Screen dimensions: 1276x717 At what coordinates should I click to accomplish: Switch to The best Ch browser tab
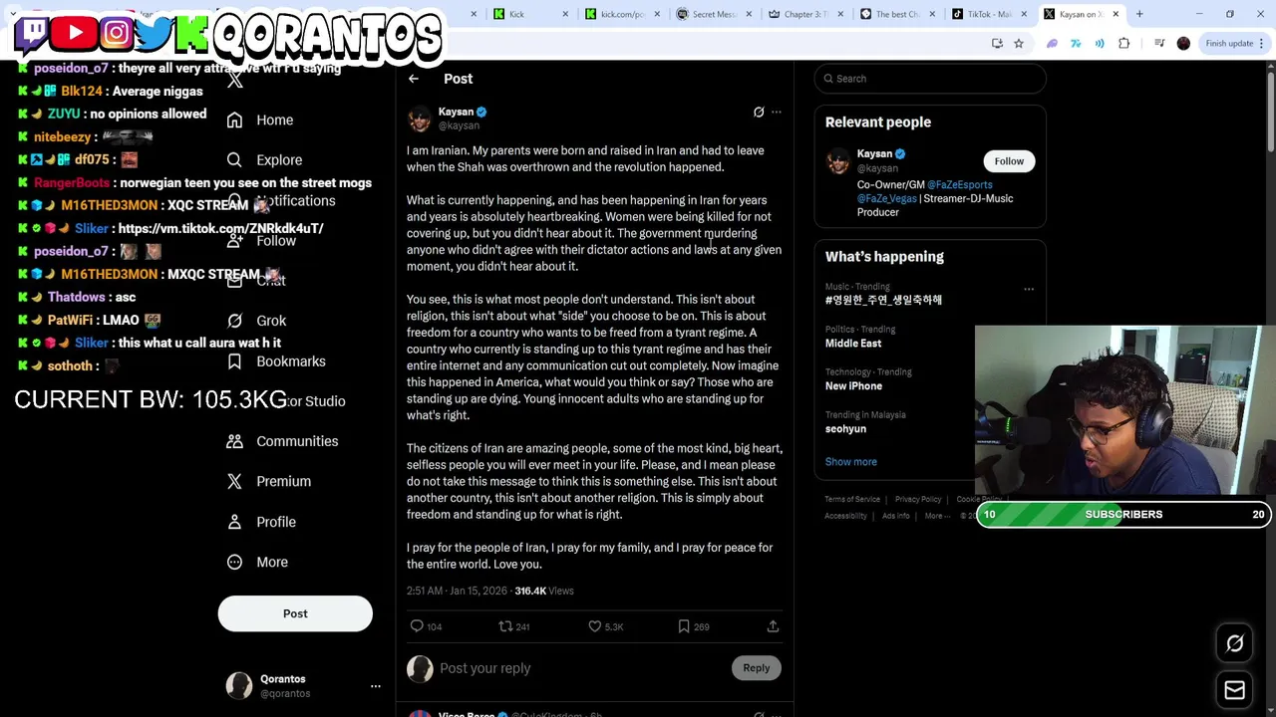(x=895, y=14)
